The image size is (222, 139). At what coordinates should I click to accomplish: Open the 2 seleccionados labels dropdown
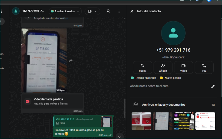(x=65, y=11)
